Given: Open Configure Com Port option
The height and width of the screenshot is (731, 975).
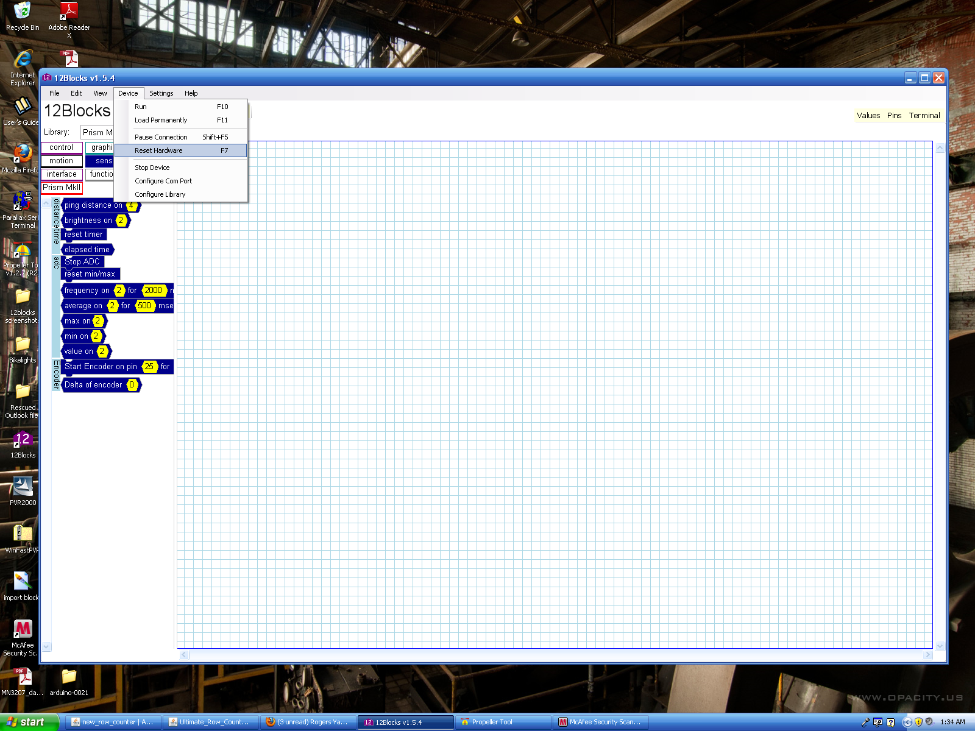Looking at the screenshot, I should 181,181.
